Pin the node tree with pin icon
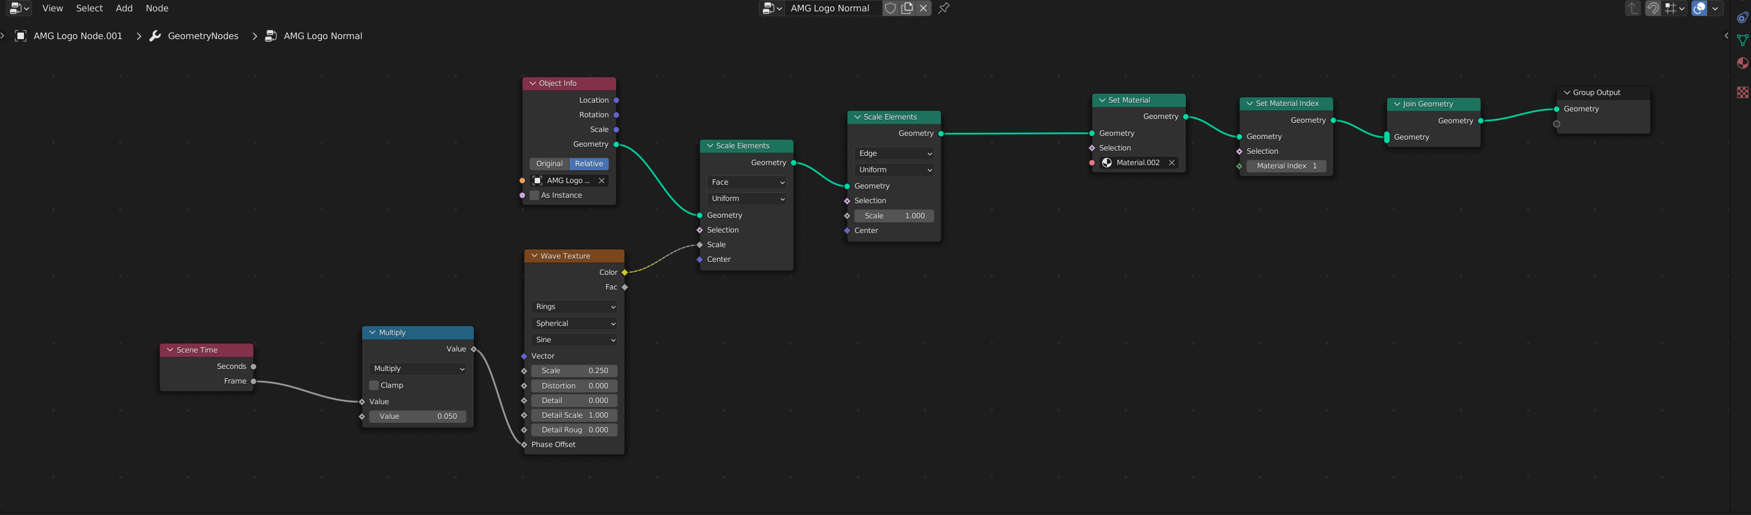Image resolution: width=1751 pixels, height=515 pixels. click(x=944, y=8)
